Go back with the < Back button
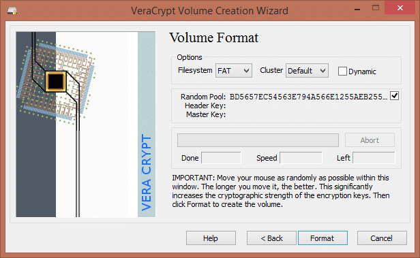The height and width of the screenshot is (258, 420). pyautogui.click(x=271, y=238)
